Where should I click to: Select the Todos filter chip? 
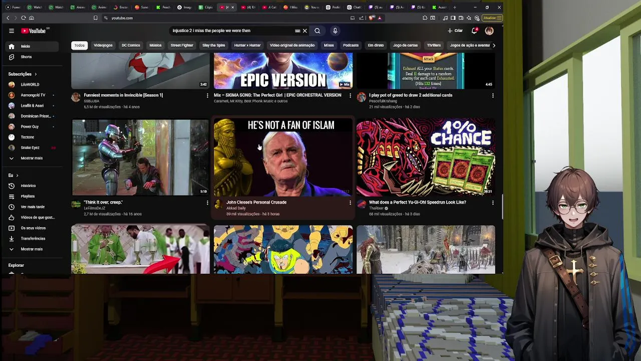click(80, 45)
